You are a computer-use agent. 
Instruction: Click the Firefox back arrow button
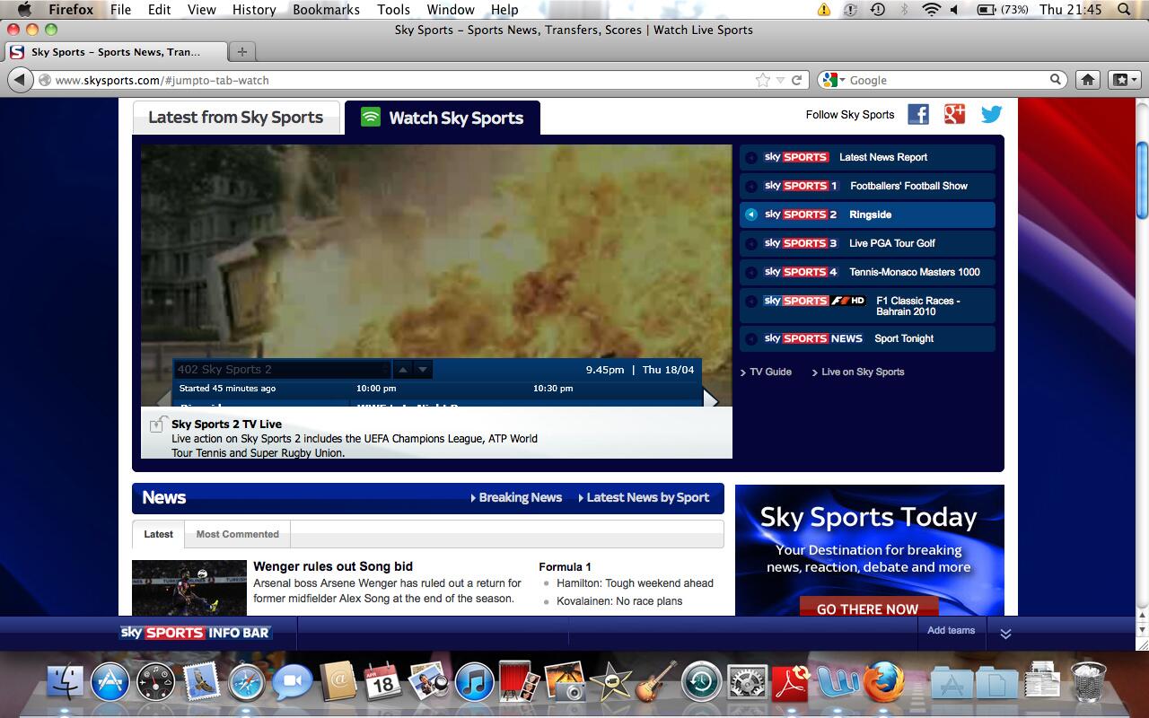[x=19, y=80]
